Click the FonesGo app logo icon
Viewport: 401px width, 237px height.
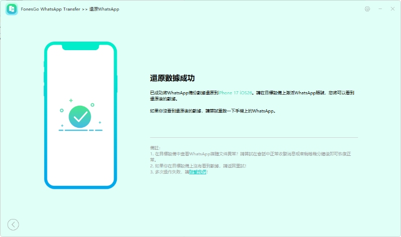(x=12, y=9)
